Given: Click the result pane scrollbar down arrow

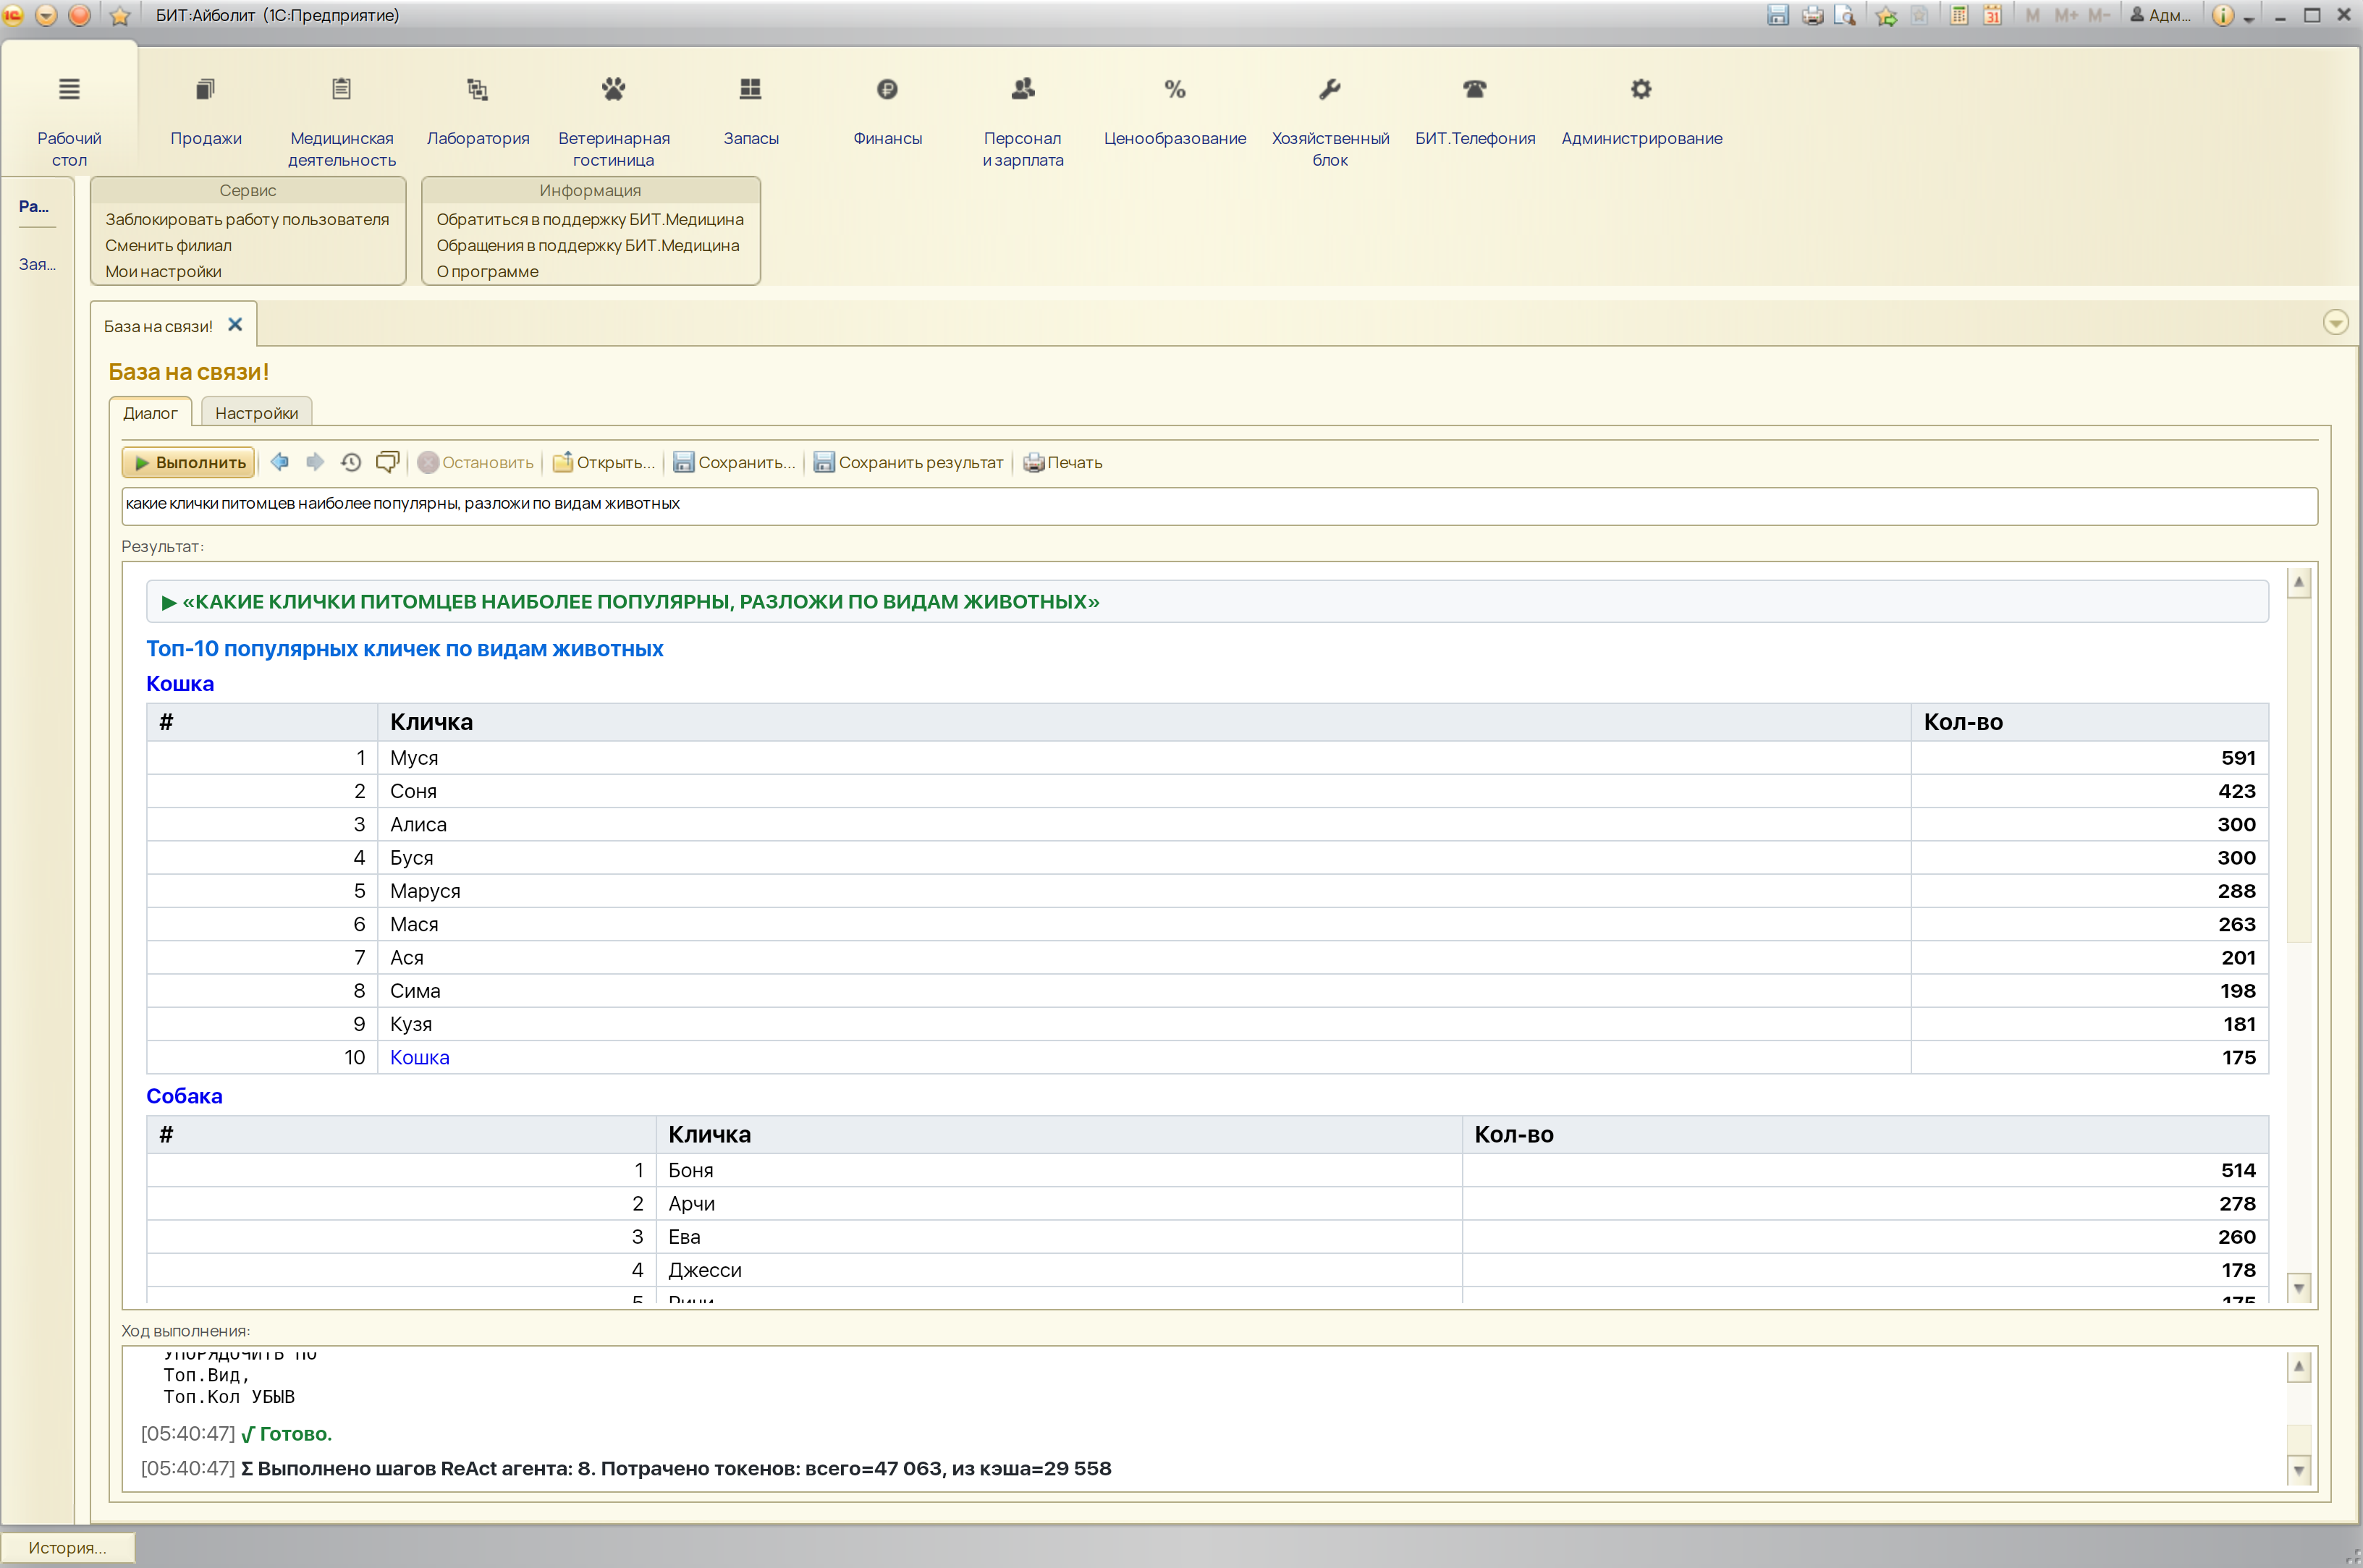Looking at the screenshot, I should coord(2299,1288).
